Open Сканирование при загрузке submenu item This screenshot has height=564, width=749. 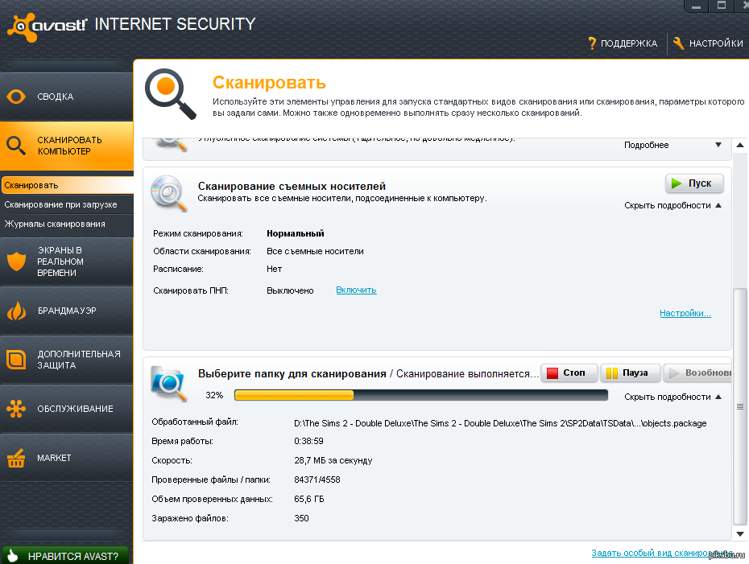coord(60,204)
